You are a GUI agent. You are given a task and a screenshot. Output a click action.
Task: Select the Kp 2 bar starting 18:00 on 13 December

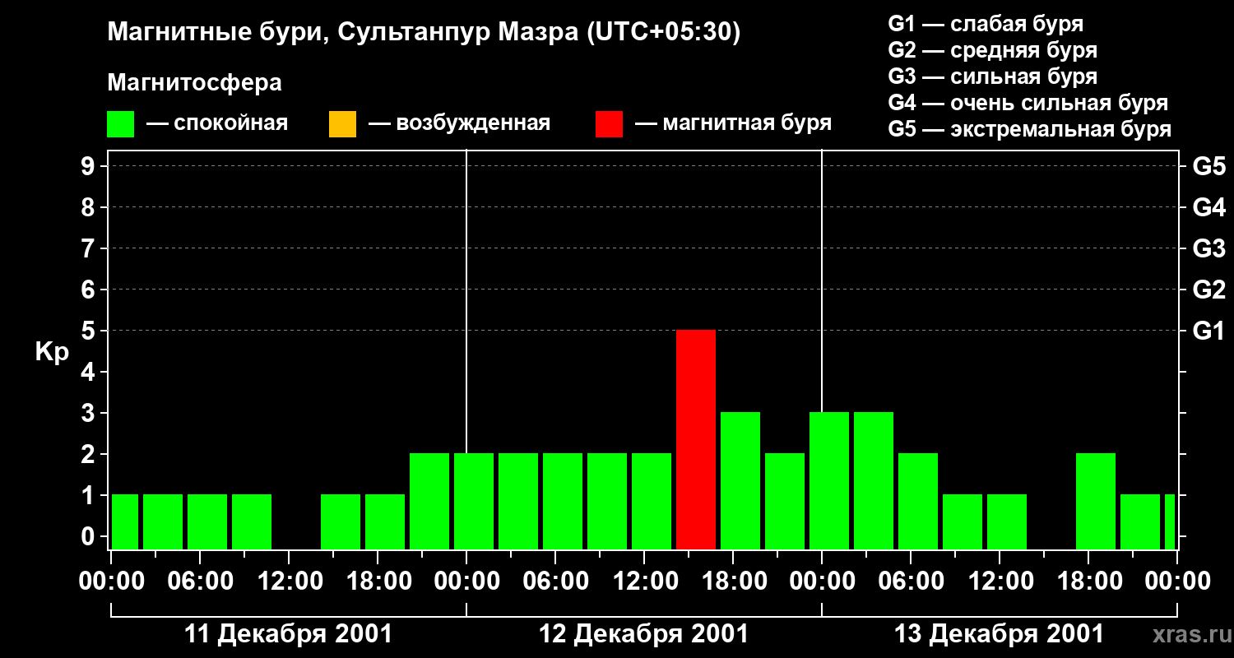pyautogui.click(x=1096, y=502)
